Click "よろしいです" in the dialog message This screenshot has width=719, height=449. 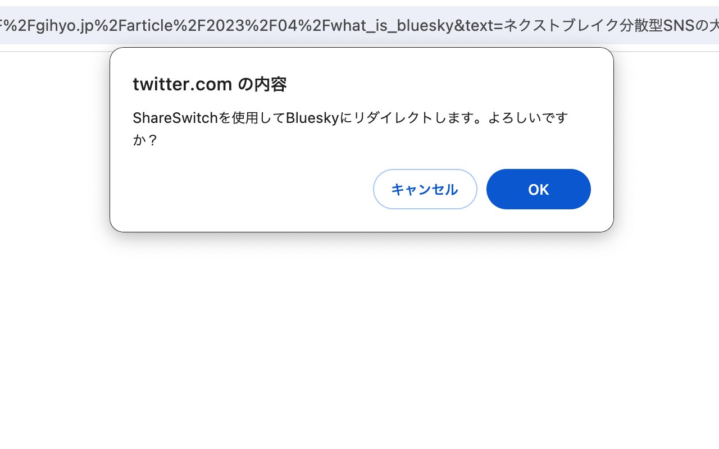pyautogui.click(x=528, y=118)
